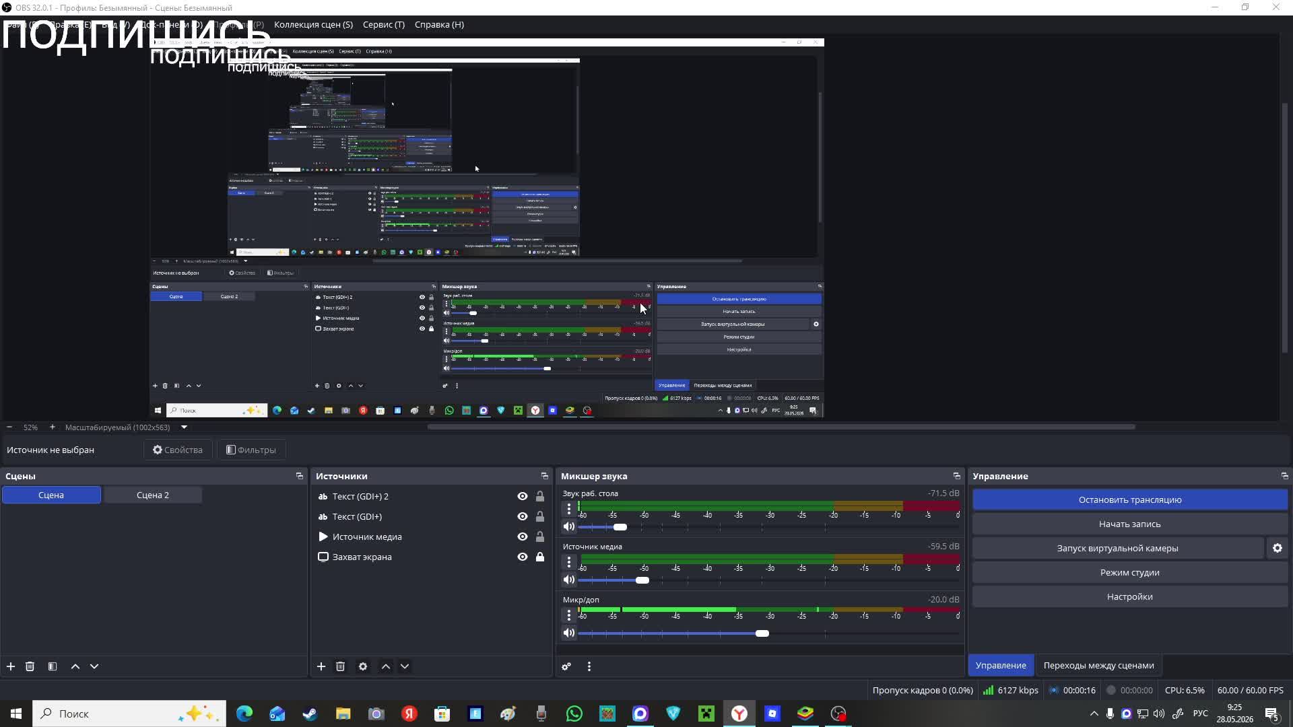This screenshot has height=727, width=1293.
Task: Open Настройки from controls panel
Action: pos(1130,597)
